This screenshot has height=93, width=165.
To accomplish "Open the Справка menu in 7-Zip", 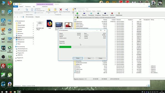I will tap(99, 11).
